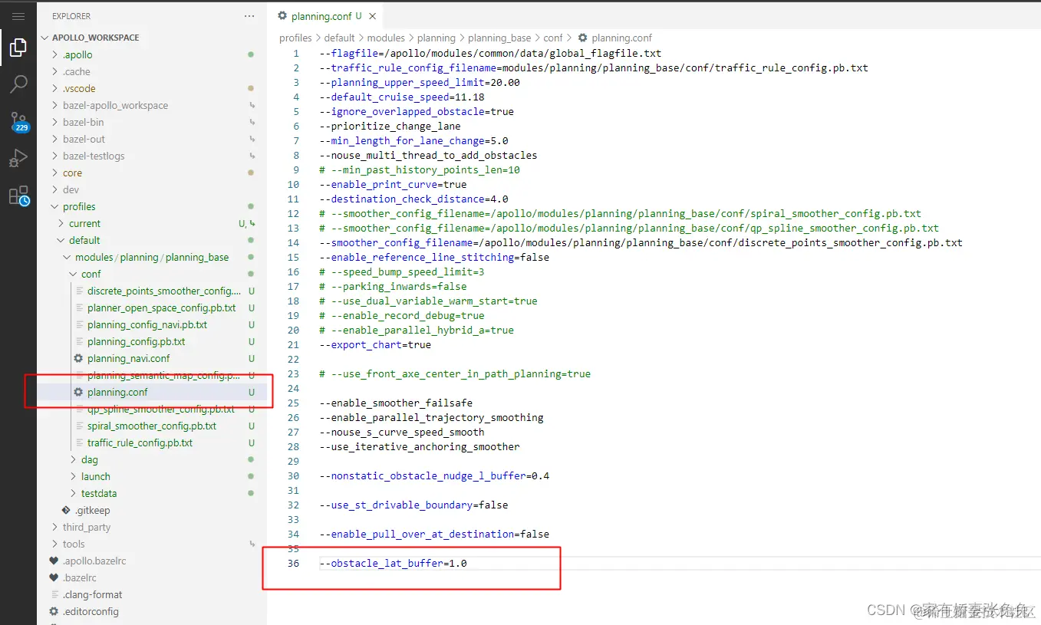Place cursor on --obstacle_lat_buffer=1.0 line

(393, 563)
